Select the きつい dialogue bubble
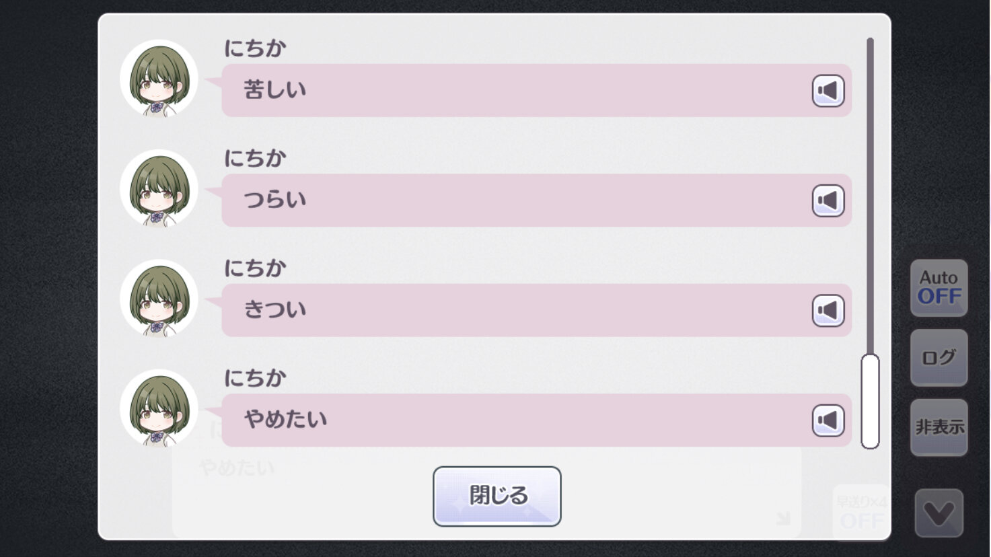The width and height of the screenshot is (991, 557). 536,310
